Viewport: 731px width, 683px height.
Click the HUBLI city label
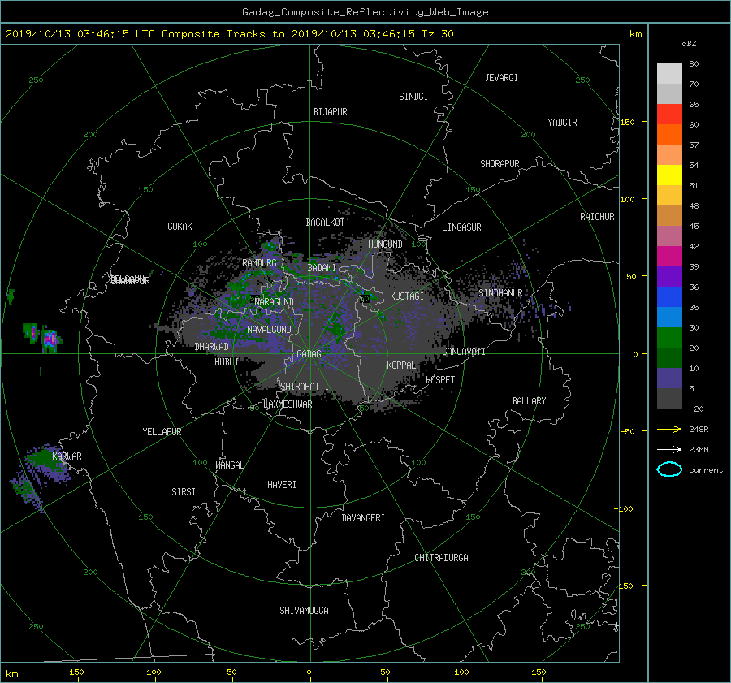[x=227, y=362]
